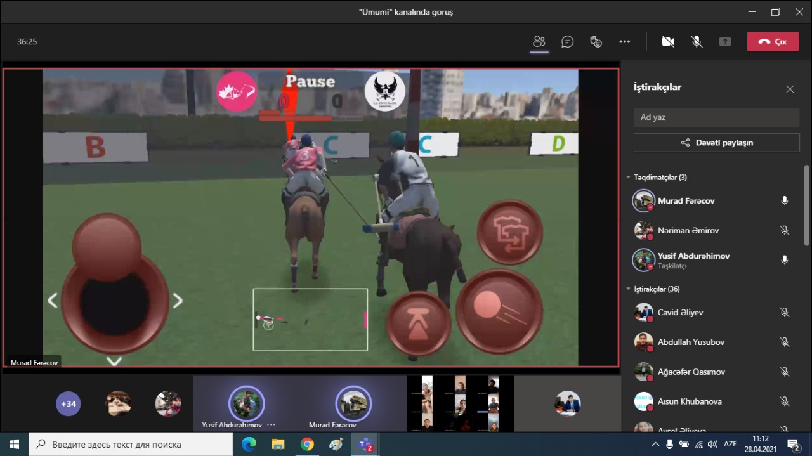Click the muted mic icon beside Aısun Khubanova
This screenshot has height=456, width=812.
[785, 401]
